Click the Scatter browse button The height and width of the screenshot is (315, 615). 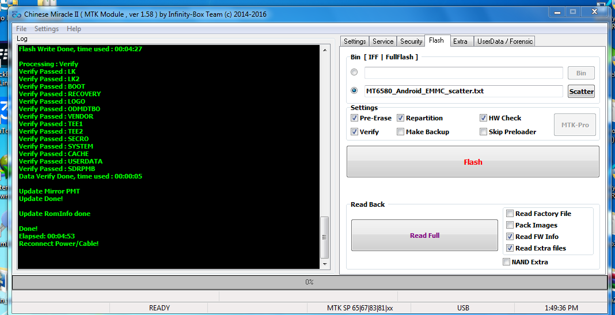pos(581,92)
